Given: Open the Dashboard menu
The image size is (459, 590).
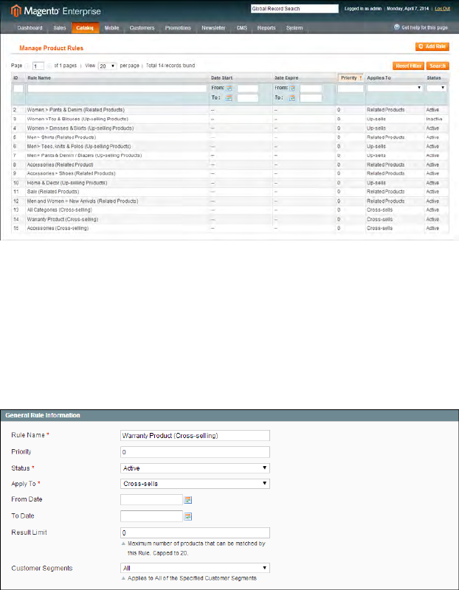Looking at the screenshot, I should 30,28.
